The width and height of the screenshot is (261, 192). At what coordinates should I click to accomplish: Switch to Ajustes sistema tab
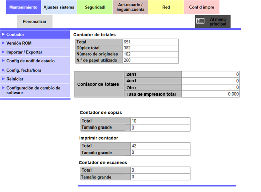[x=59, y=7]
